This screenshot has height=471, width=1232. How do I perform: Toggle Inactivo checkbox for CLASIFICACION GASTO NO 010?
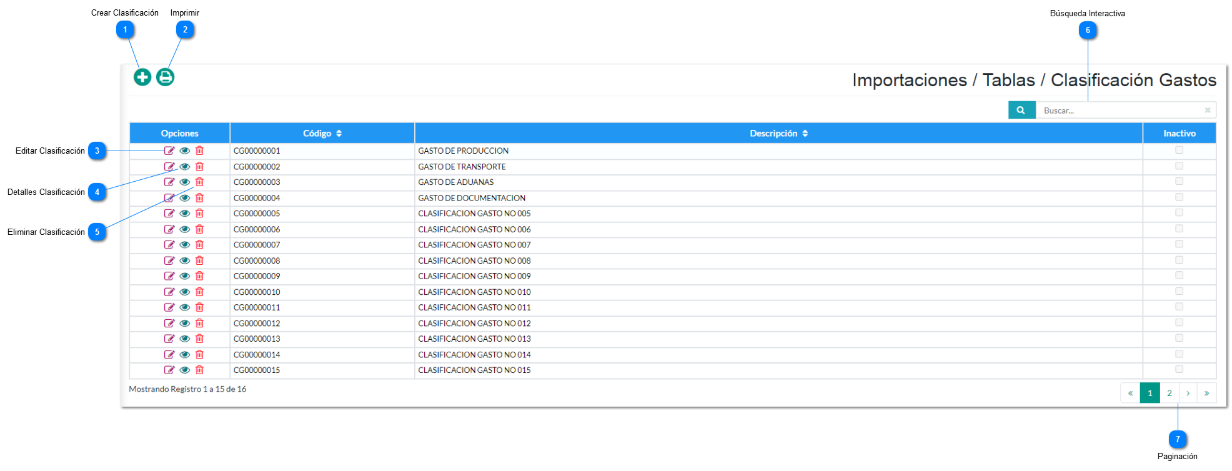1180,291
